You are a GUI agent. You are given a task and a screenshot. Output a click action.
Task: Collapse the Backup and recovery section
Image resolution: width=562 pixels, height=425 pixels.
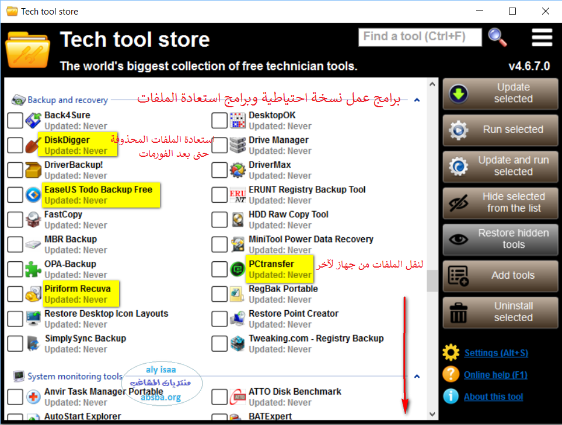point(417,100)
